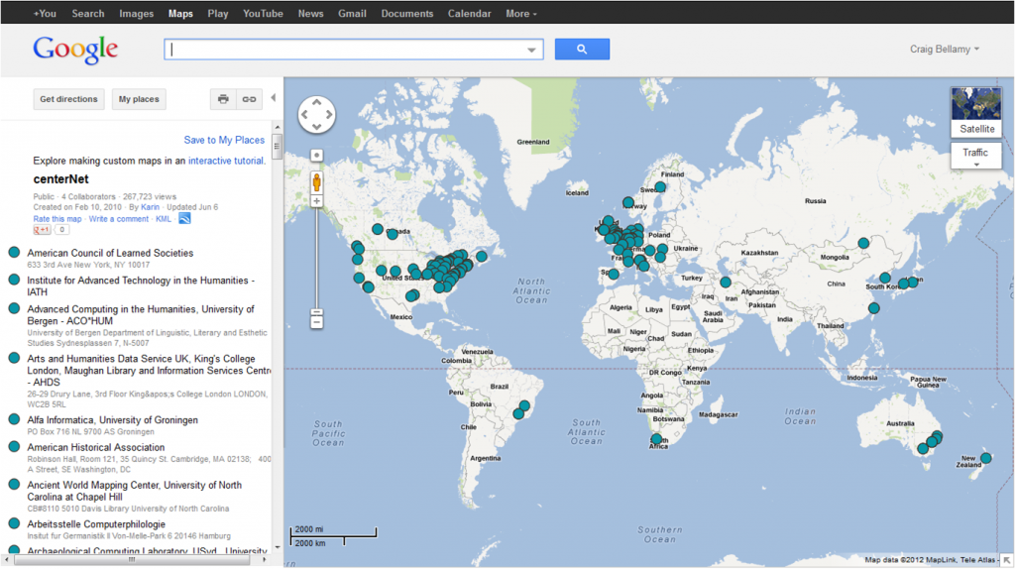Click the marker beside American Historical Association

pos(14,447)
